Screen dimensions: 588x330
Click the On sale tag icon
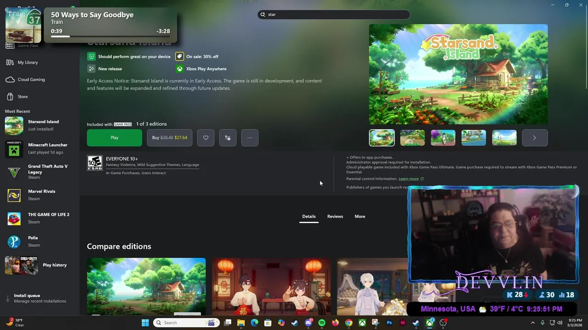pos(180,56)
